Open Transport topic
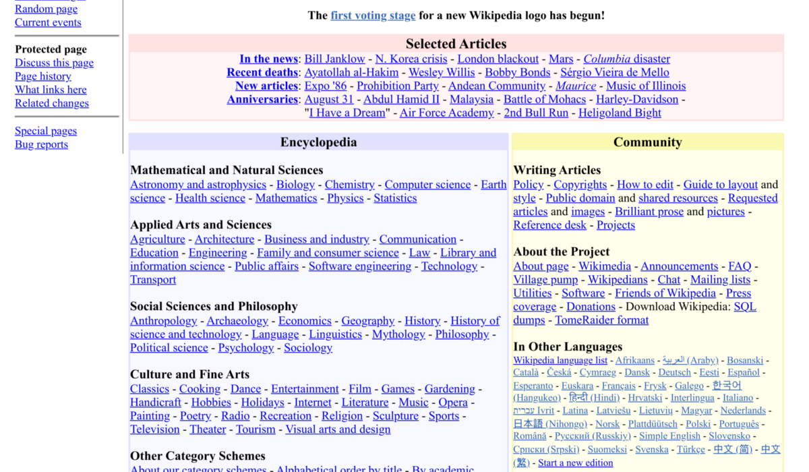 point(153,280)
